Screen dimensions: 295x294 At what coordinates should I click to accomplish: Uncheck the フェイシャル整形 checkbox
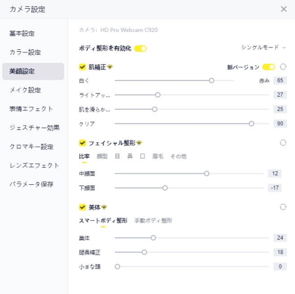click(x=82, y=143)
